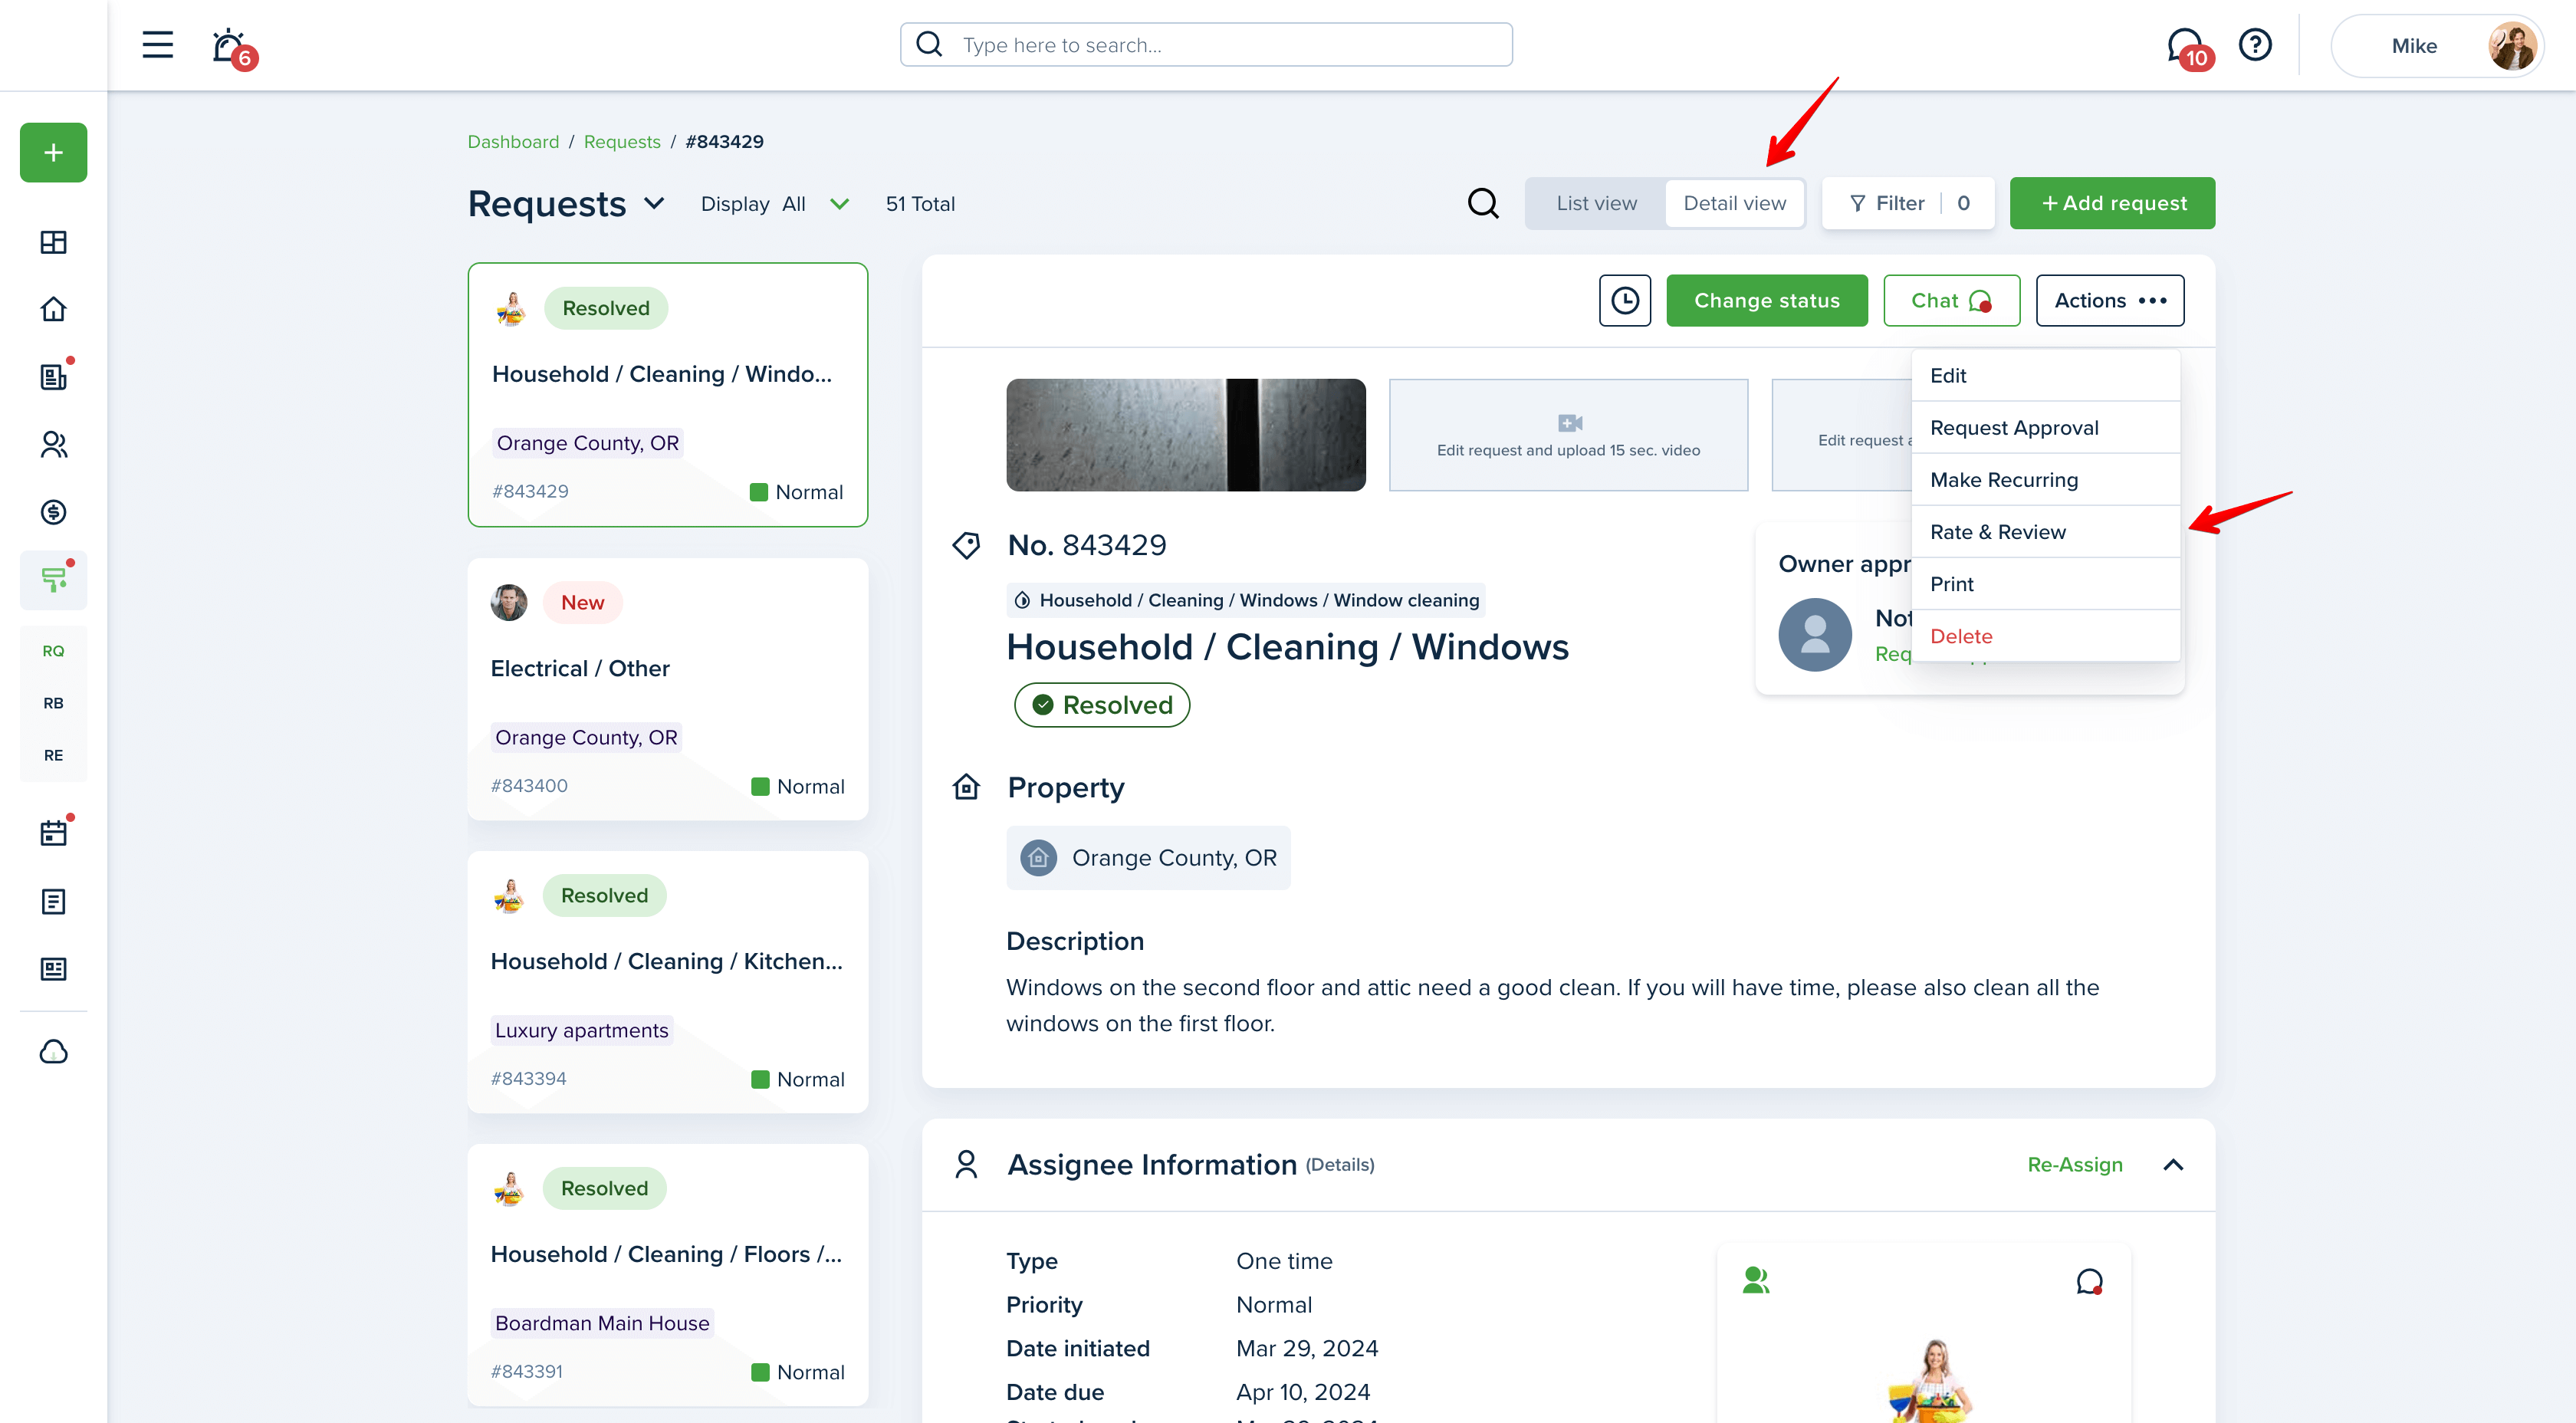Open the Filter control
2576x1423 pixels.
[x=1907, y=203]
